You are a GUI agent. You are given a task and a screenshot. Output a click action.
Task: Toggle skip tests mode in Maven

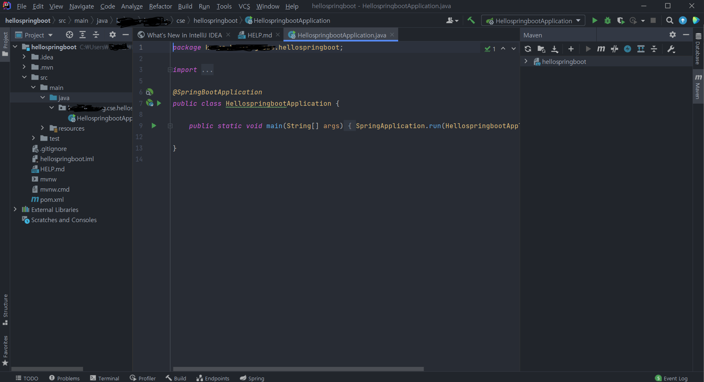click(628, 49)
